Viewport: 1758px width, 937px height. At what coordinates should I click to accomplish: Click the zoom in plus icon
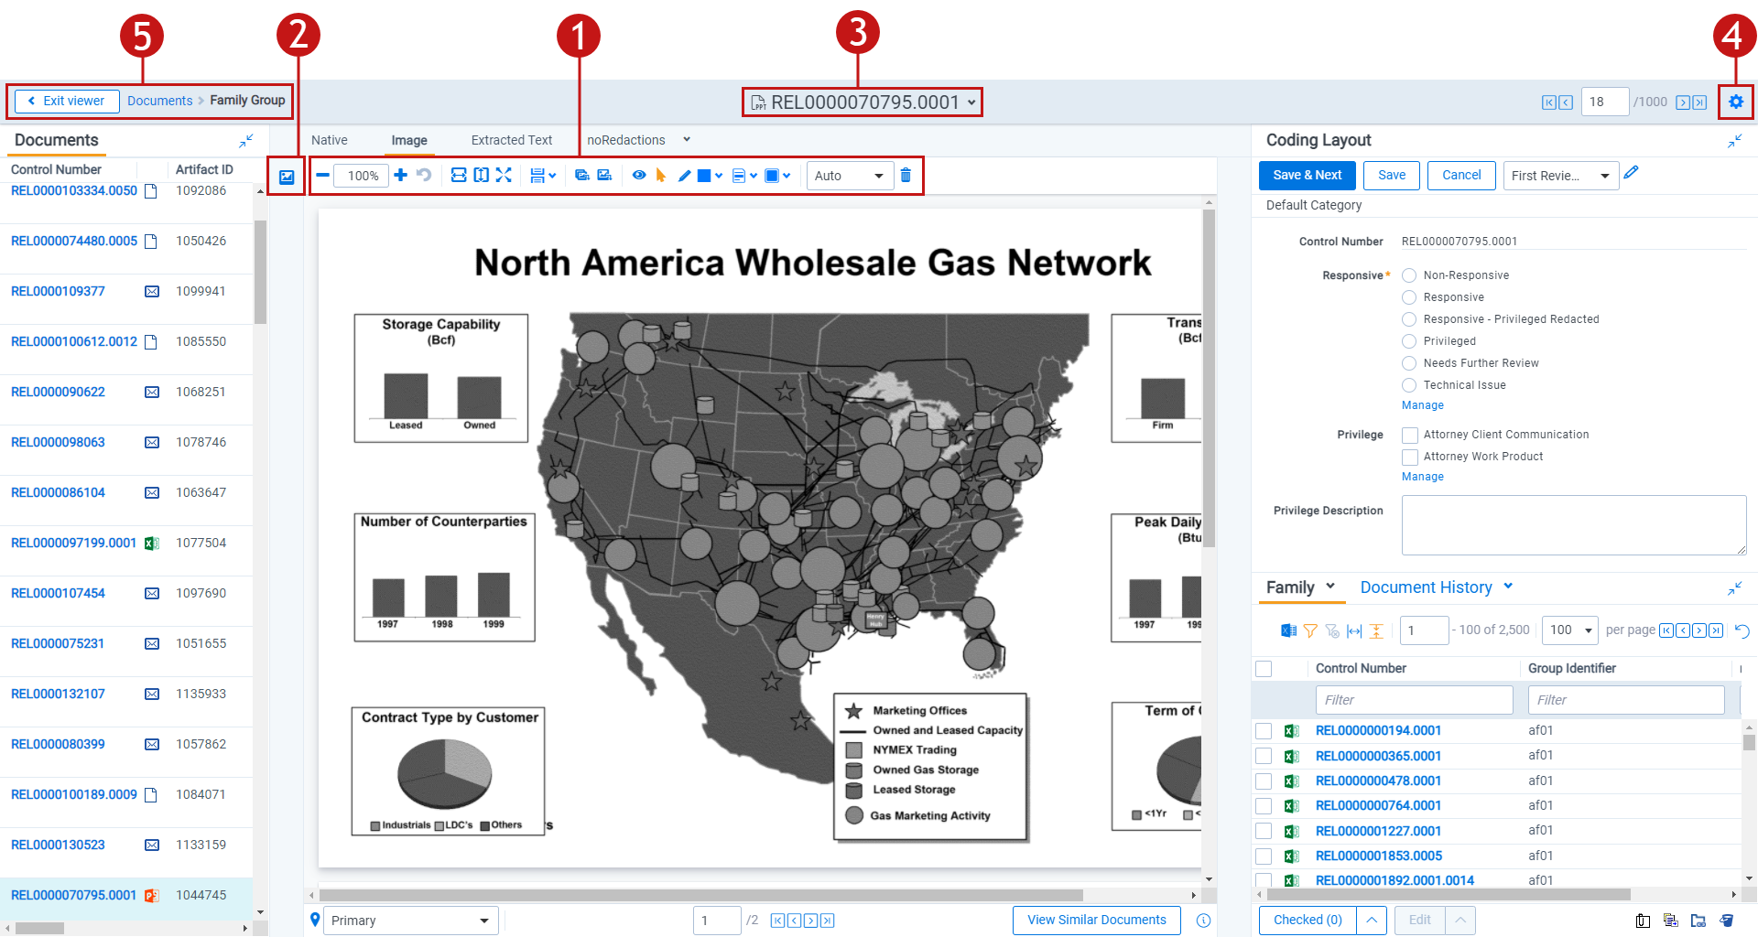pyautogui.click(x=400, y=175)
